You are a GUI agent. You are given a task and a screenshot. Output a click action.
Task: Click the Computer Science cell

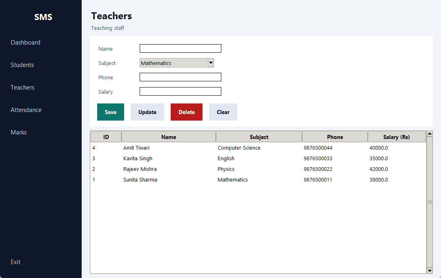pyautogui.click(x=239, y=148)
